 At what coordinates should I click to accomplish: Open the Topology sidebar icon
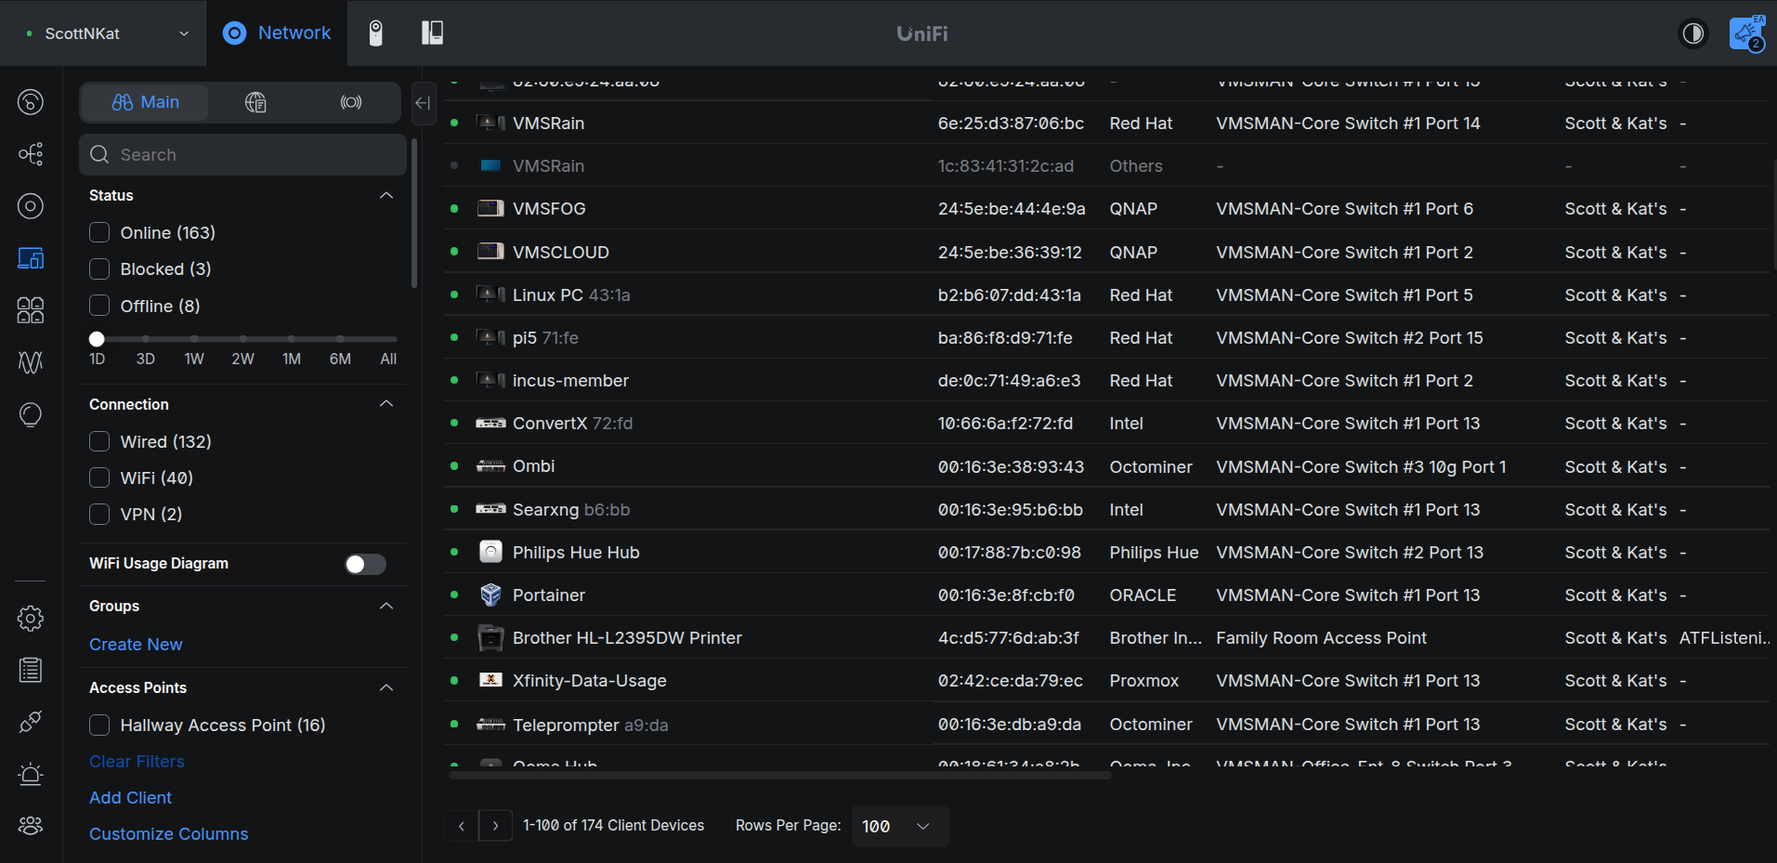[31, 153]
